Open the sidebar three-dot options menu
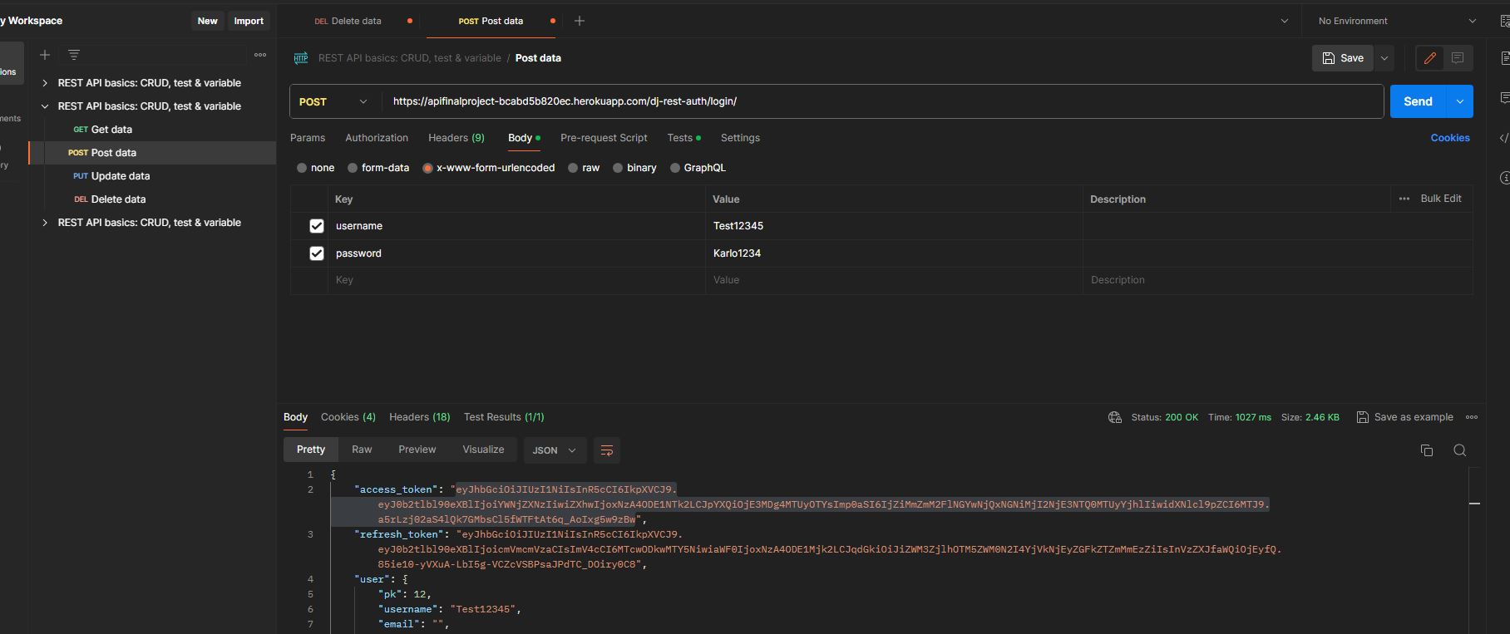Viewport: 1510px width, 634px height. pyautogui.click(x=260, y=55)
